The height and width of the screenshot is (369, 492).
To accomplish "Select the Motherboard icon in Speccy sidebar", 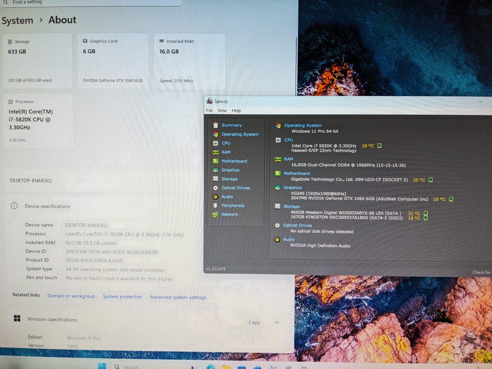I will pos(216,161).
